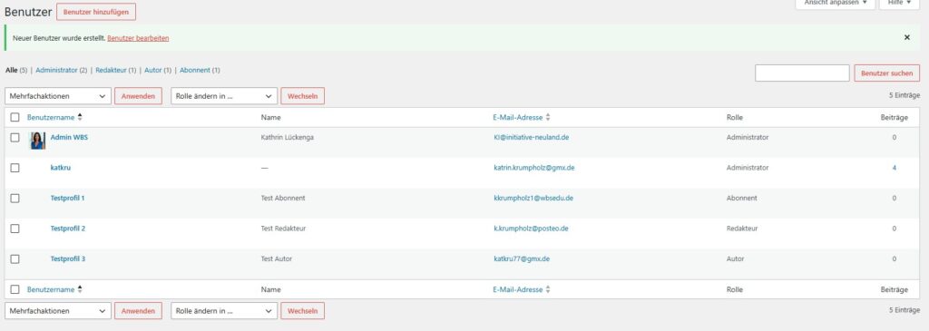Screen dimensions: 929x331
Task: Click the Beiträge column header at top
Action: [894, 117]
